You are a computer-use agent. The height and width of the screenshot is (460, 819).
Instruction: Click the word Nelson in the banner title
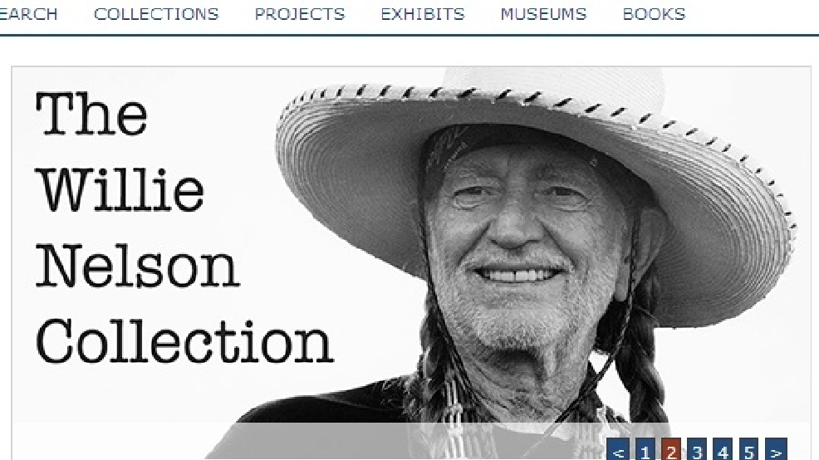[137, 267]
